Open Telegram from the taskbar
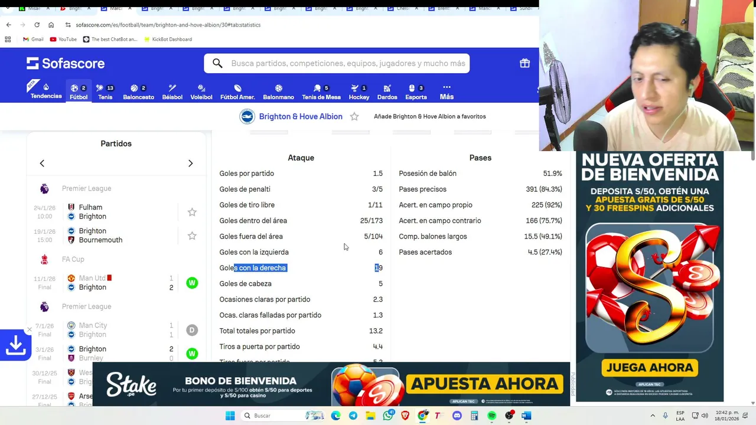The width and height of the screenshot is (756, 425). click(353, 416)
